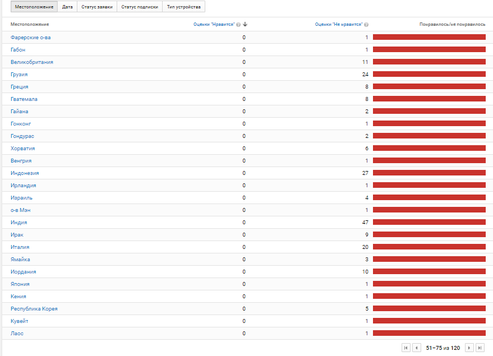Select the "Местоположение" tab
Viewport: 493px width, 356px height.
34,7
